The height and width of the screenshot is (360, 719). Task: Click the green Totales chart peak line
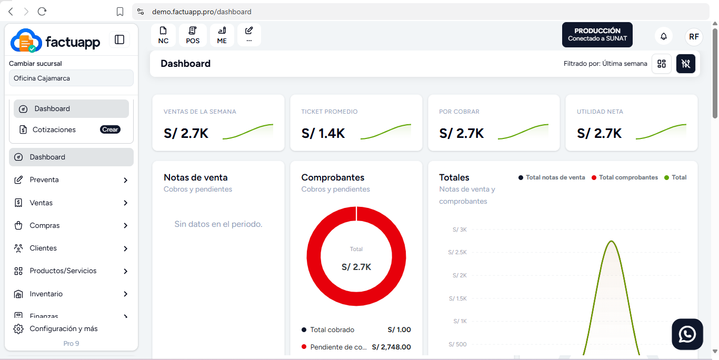(x=611, y=242)
